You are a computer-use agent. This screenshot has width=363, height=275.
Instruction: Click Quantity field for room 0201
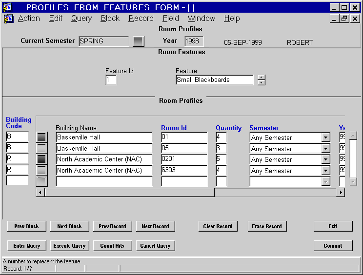point(222,159)
